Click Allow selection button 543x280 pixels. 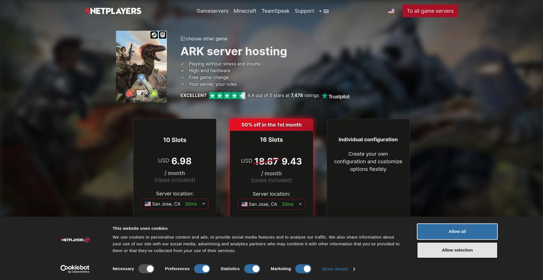[x=457, y=250]
